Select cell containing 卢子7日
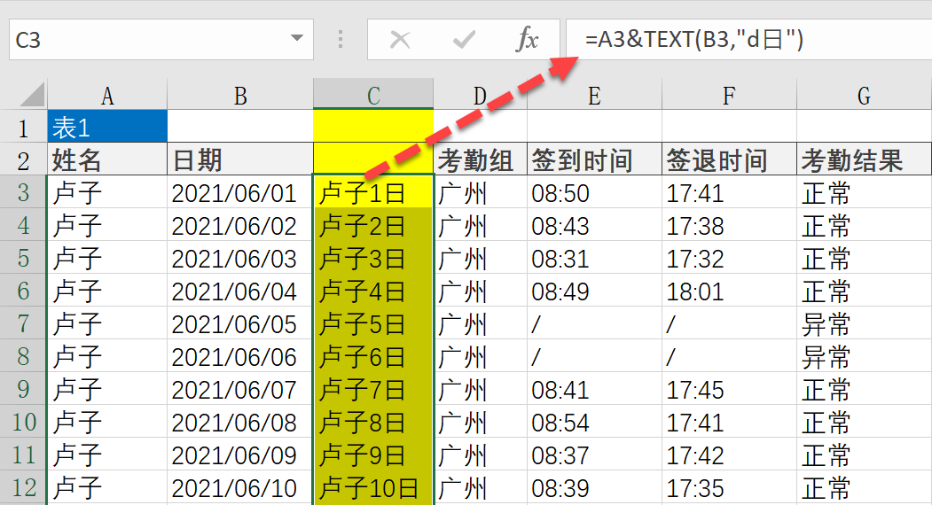Image resolution: width=932 pixels, height=505 pixels. pyautogui.click(x=373, y=389)
